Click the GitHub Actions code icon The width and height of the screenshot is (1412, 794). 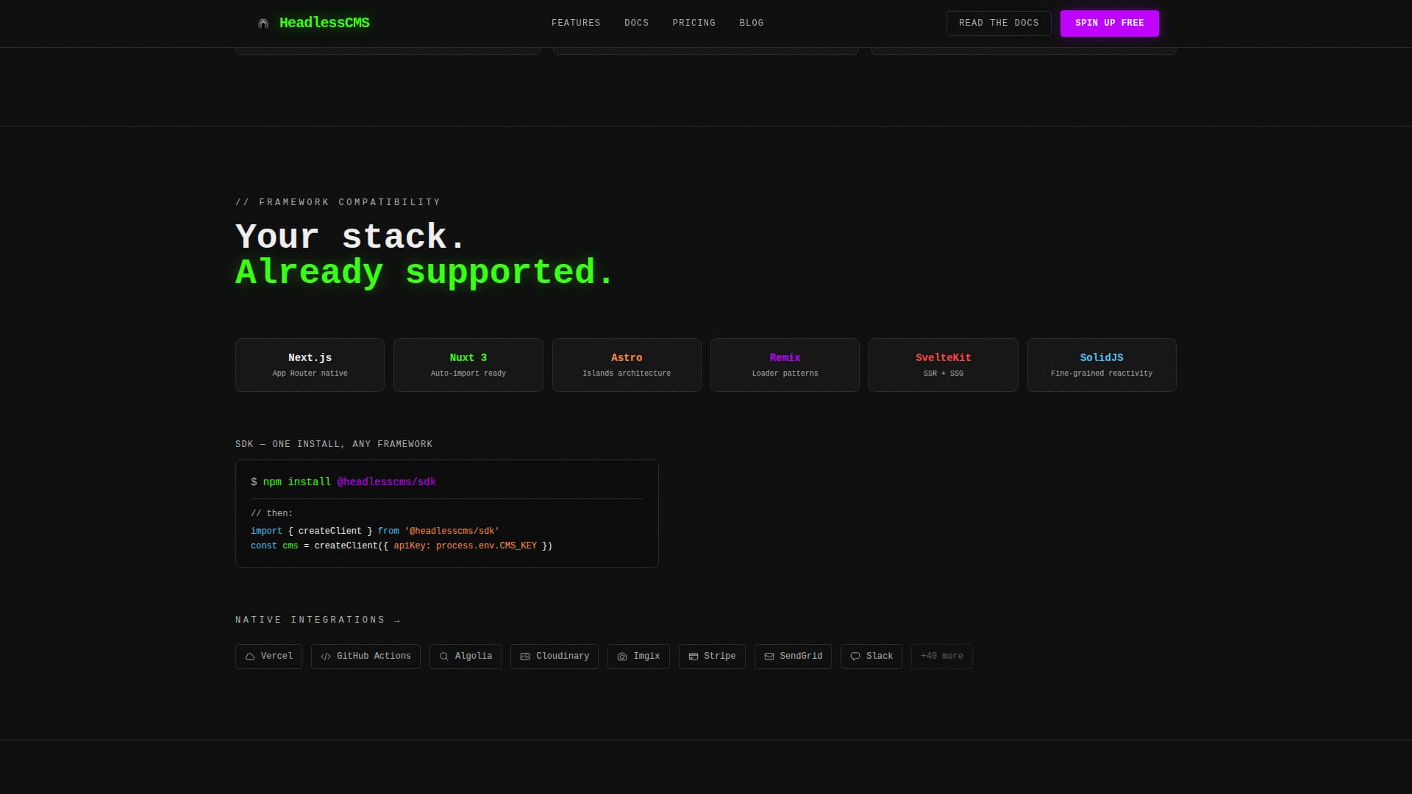pos(326,657)
